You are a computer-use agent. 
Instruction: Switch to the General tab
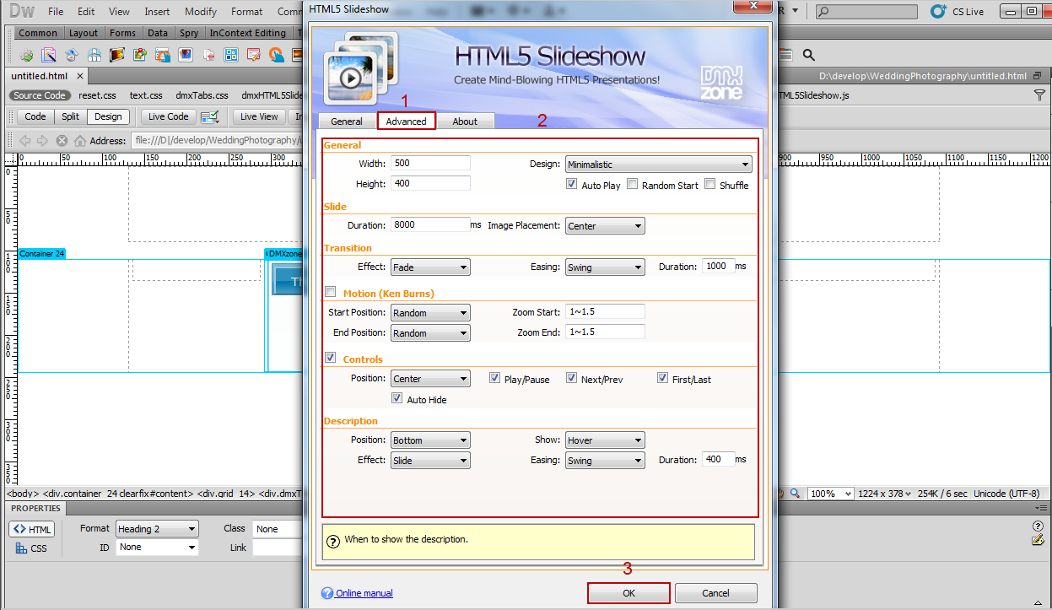click(346, 121)
